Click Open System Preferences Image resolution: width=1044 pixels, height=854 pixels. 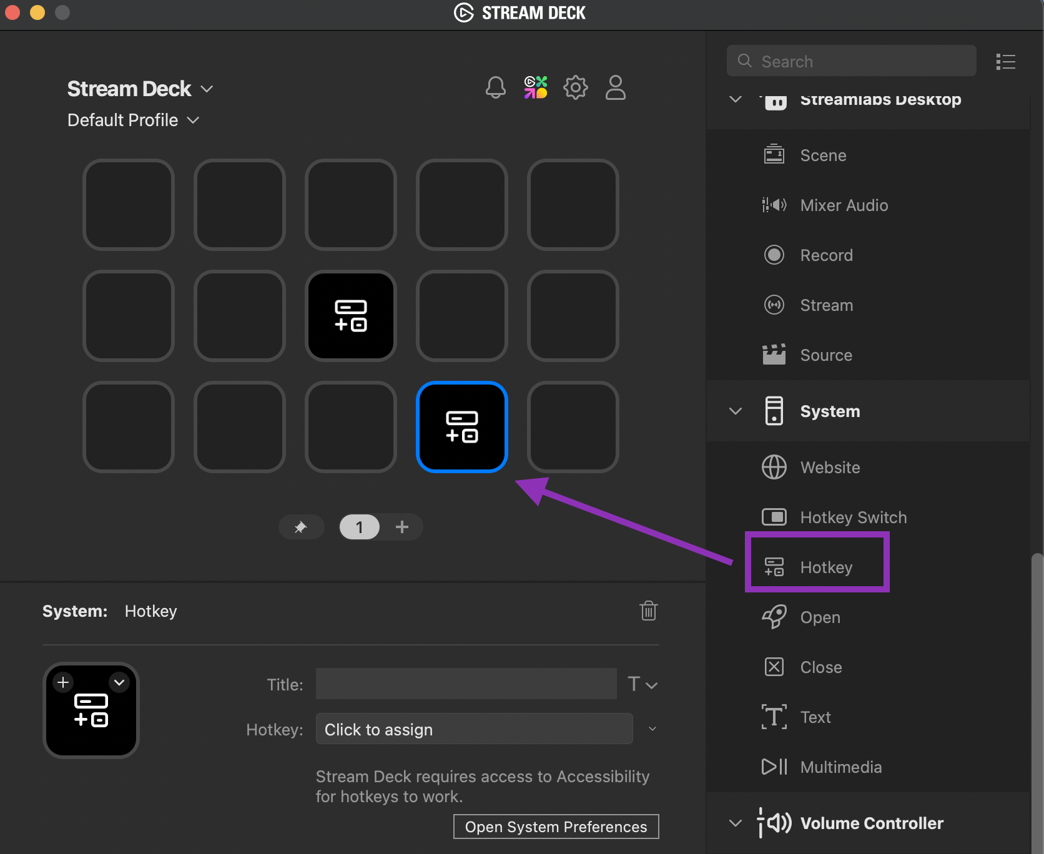(x=555, y=827)
